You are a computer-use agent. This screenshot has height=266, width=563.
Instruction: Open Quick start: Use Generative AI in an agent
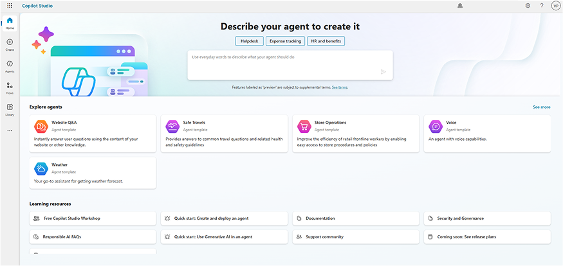click(225, 237)
